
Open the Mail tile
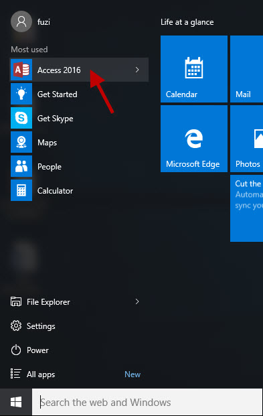[x=246, y=69]
